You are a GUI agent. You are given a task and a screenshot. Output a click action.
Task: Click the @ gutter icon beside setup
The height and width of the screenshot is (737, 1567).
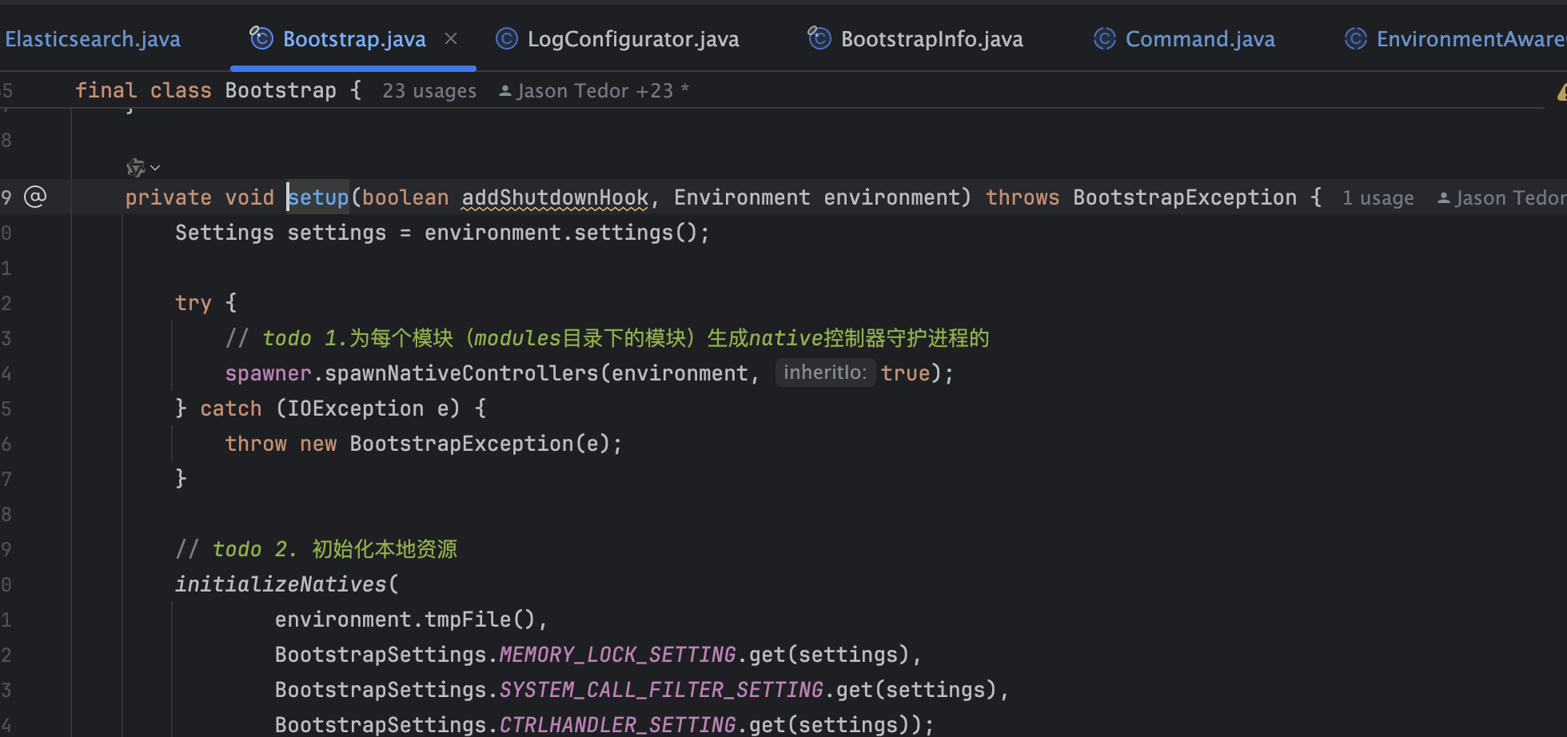[x=35, y=197]
